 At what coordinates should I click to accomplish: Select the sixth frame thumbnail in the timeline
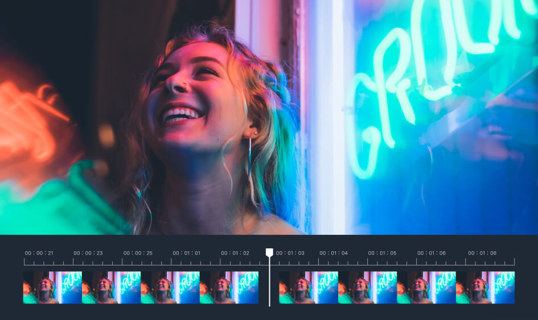click(367, 288)
